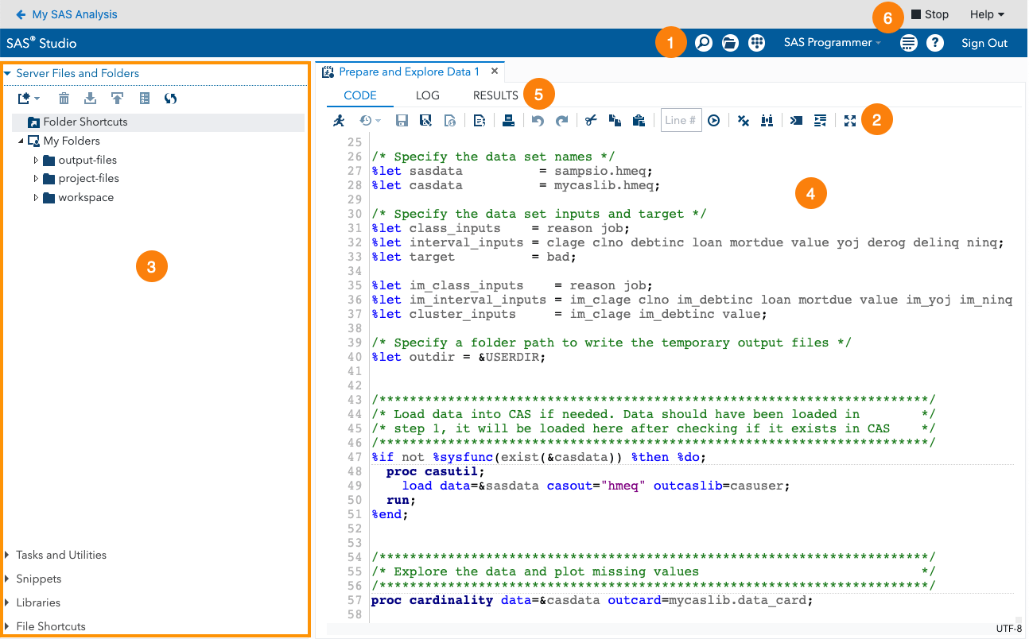1029x639 pixels.
Task: Click the open folder icon in header
Action: [x=730, y=43]
